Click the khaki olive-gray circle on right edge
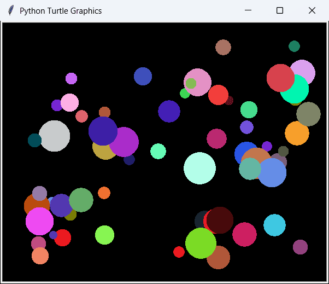The height and width of the screenshot is (284, 329). (x=308, y=114)
